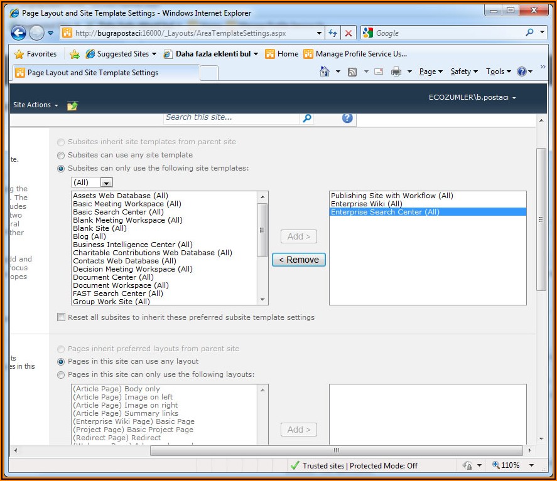Open the ECOZUMLER\b.postacı user menu
The height and width of the screenshot is (481, 557).
point(472,98)
